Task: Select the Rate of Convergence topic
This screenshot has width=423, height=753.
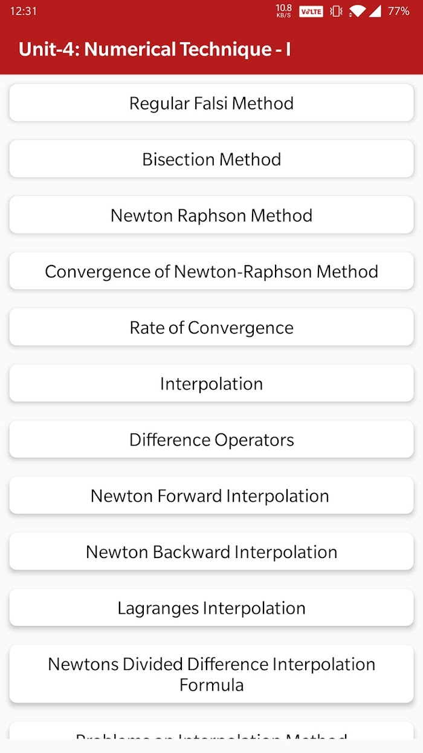Action: (211, 327)
